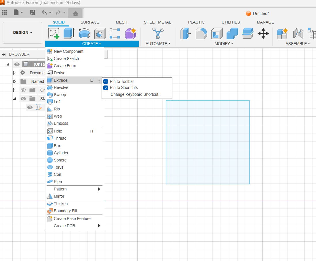This screenshot has height=261, width=316.
Task: Click Create Sketch toolbar icon
Action: click(x=54, y=33)
